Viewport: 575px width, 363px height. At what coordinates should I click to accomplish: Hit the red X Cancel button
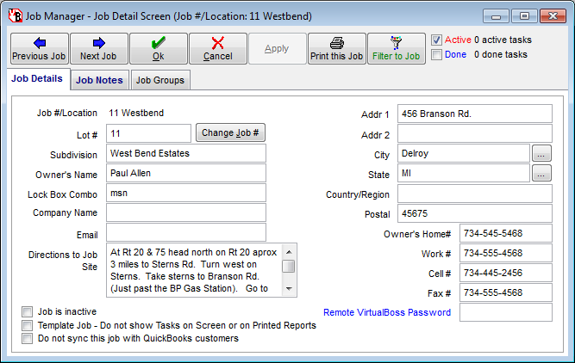click(217, 49)
